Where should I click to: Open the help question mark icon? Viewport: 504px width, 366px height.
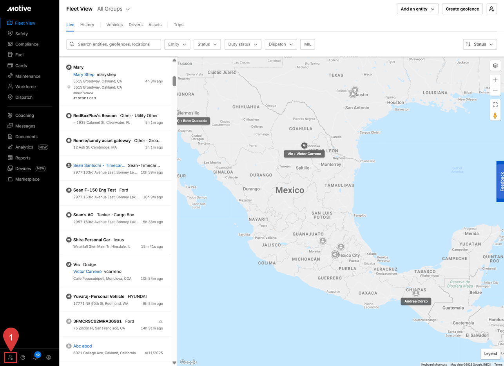tap(23, 357)
